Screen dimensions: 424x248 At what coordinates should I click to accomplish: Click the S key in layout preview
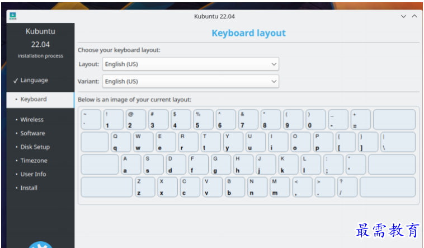[154, 165]
